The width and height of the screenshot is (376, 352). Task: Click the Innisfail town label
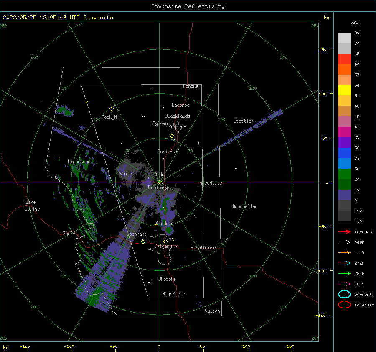point(169,152)
